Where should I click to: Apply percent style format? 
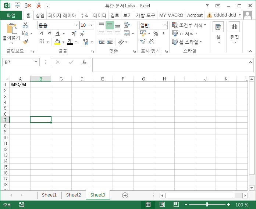pyautogui.click(x=156, y=33)
